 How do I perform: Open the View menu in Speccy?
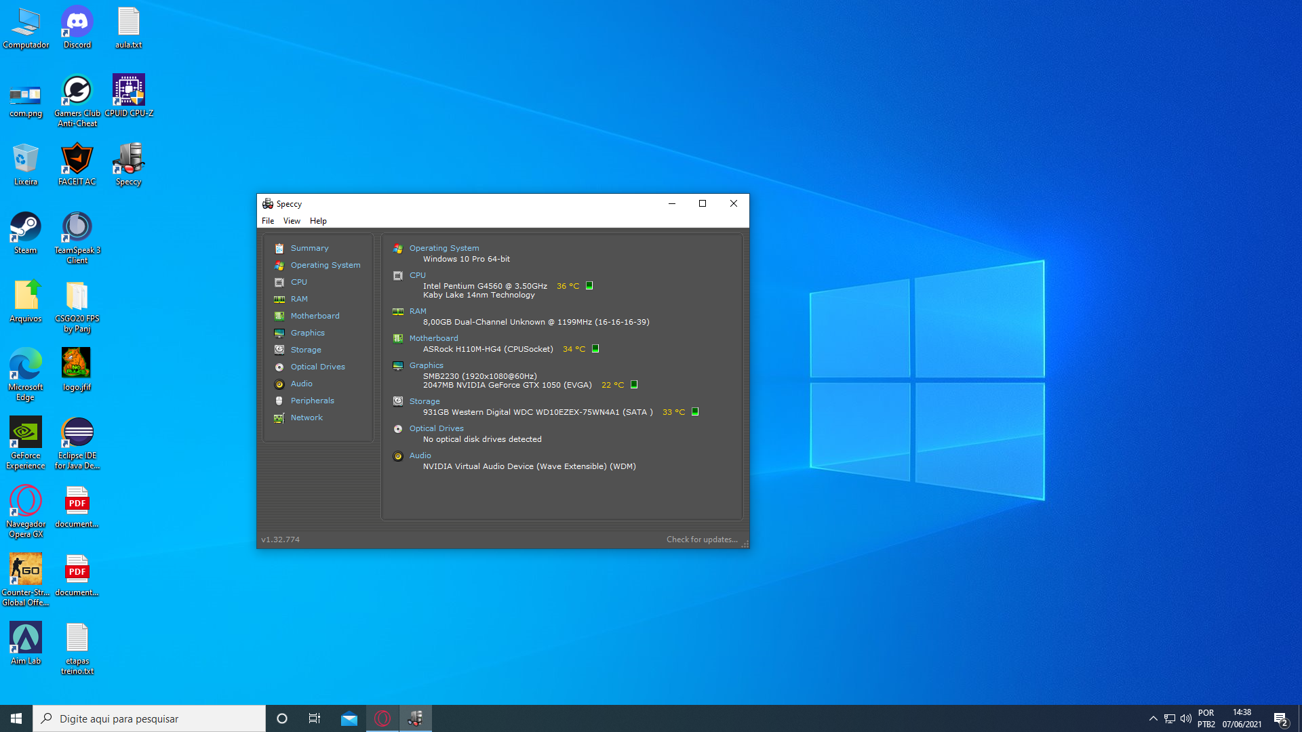click(292, 221)
